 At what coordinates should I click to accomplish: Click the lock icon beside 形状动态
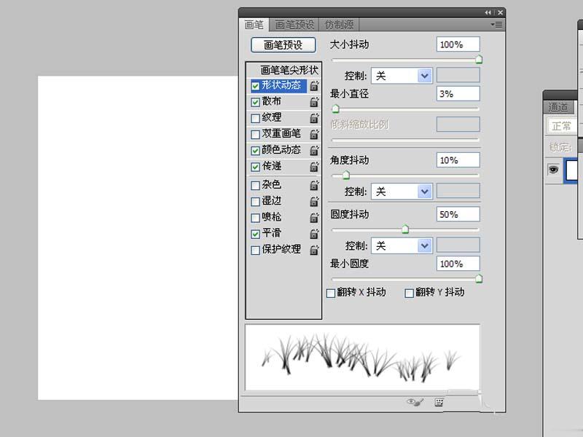[314, 85]
